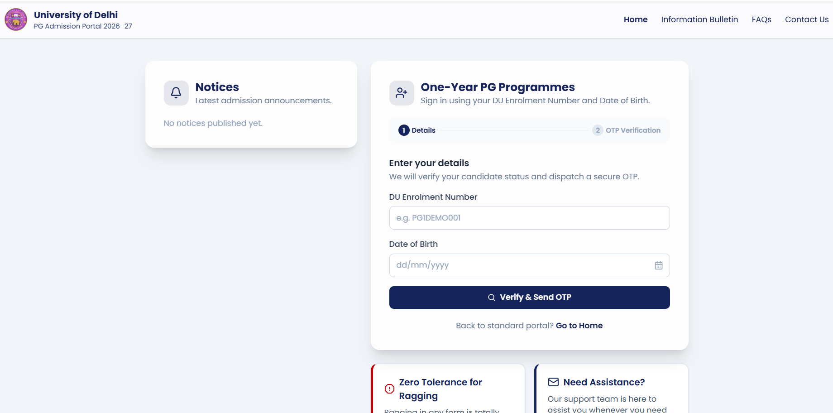Image resolution: width=833 pixels, height=413 pixels.
Task: Click the user-plus icon beside One-Year PG Programmes
Action: pyautogui.click(x=402, y=93)
